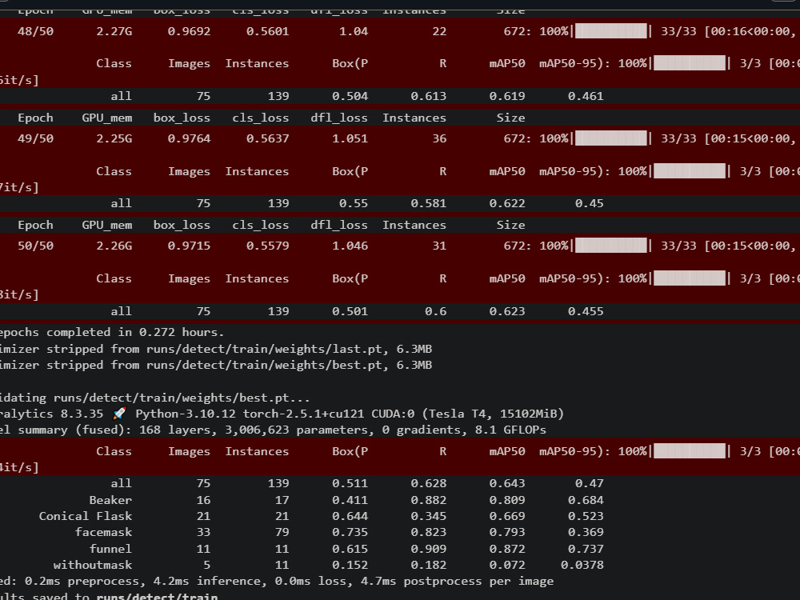Click mAP50 value '0.619'
800x600 pixels.
point(507,96)
